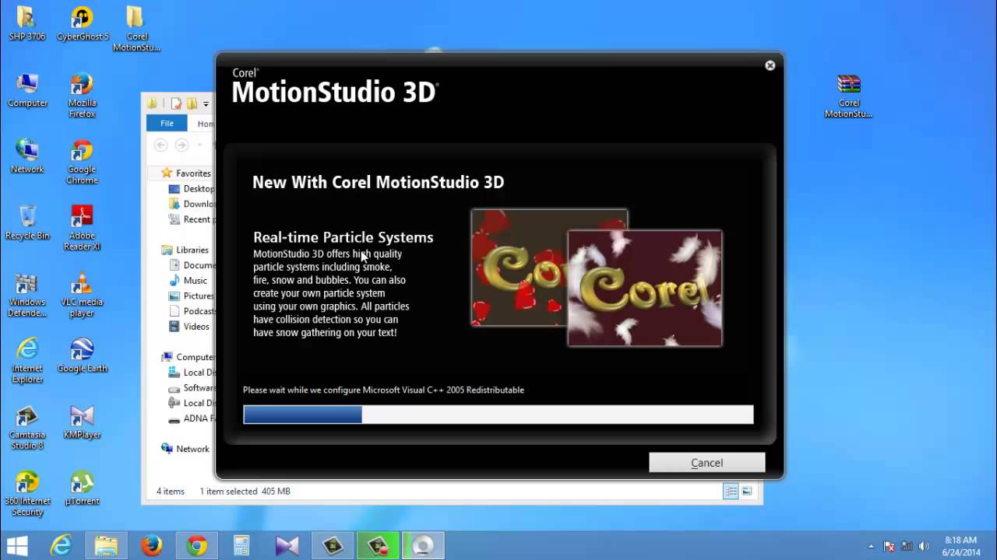The width and height of the screenshot is (997, 560).
Task: Open Pictures library in Explorer sidebar
Action: [x=192, y=296]
